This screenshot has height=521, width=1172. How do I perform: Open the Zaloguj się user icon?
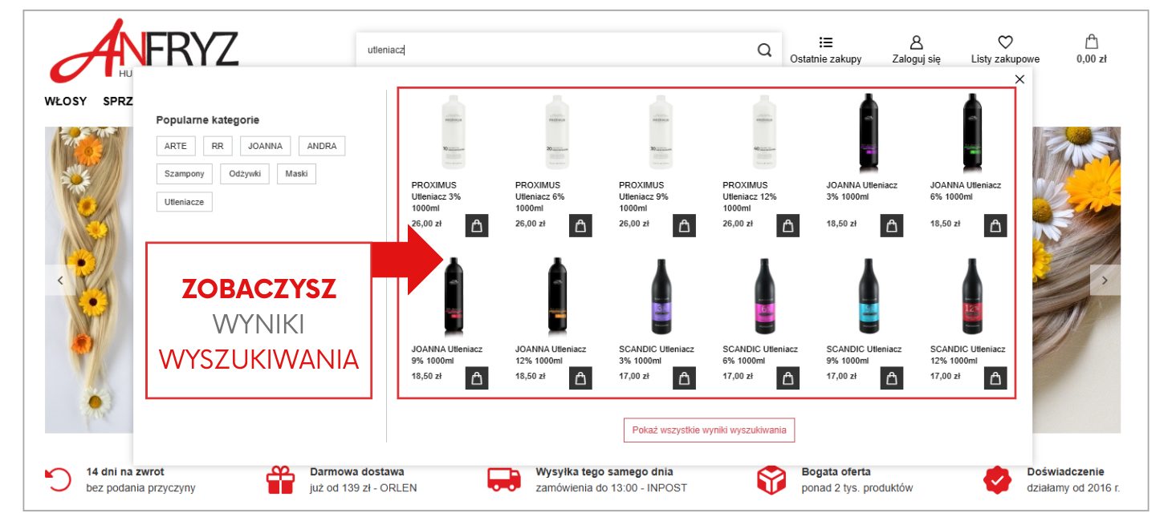(x=916, y=42)
